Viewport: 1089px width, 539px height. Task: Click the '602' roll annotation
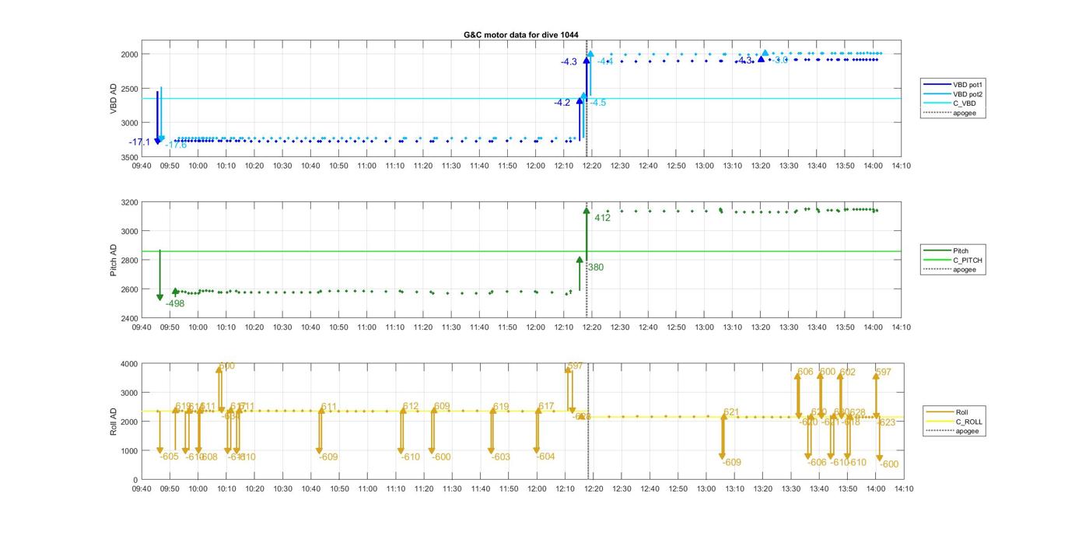pos(847,373)
